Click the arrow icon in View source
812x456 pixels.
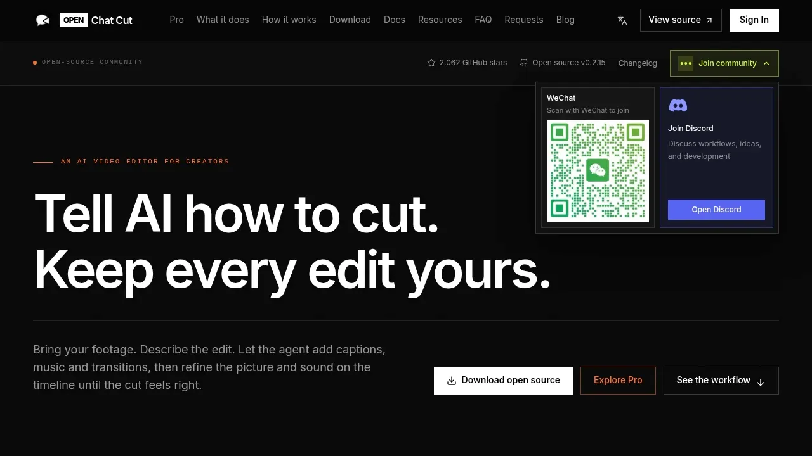pyautogui.click(x=709, y=20)
